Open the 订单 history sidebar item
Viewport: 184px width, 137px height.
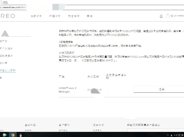(x=4, y=63)
